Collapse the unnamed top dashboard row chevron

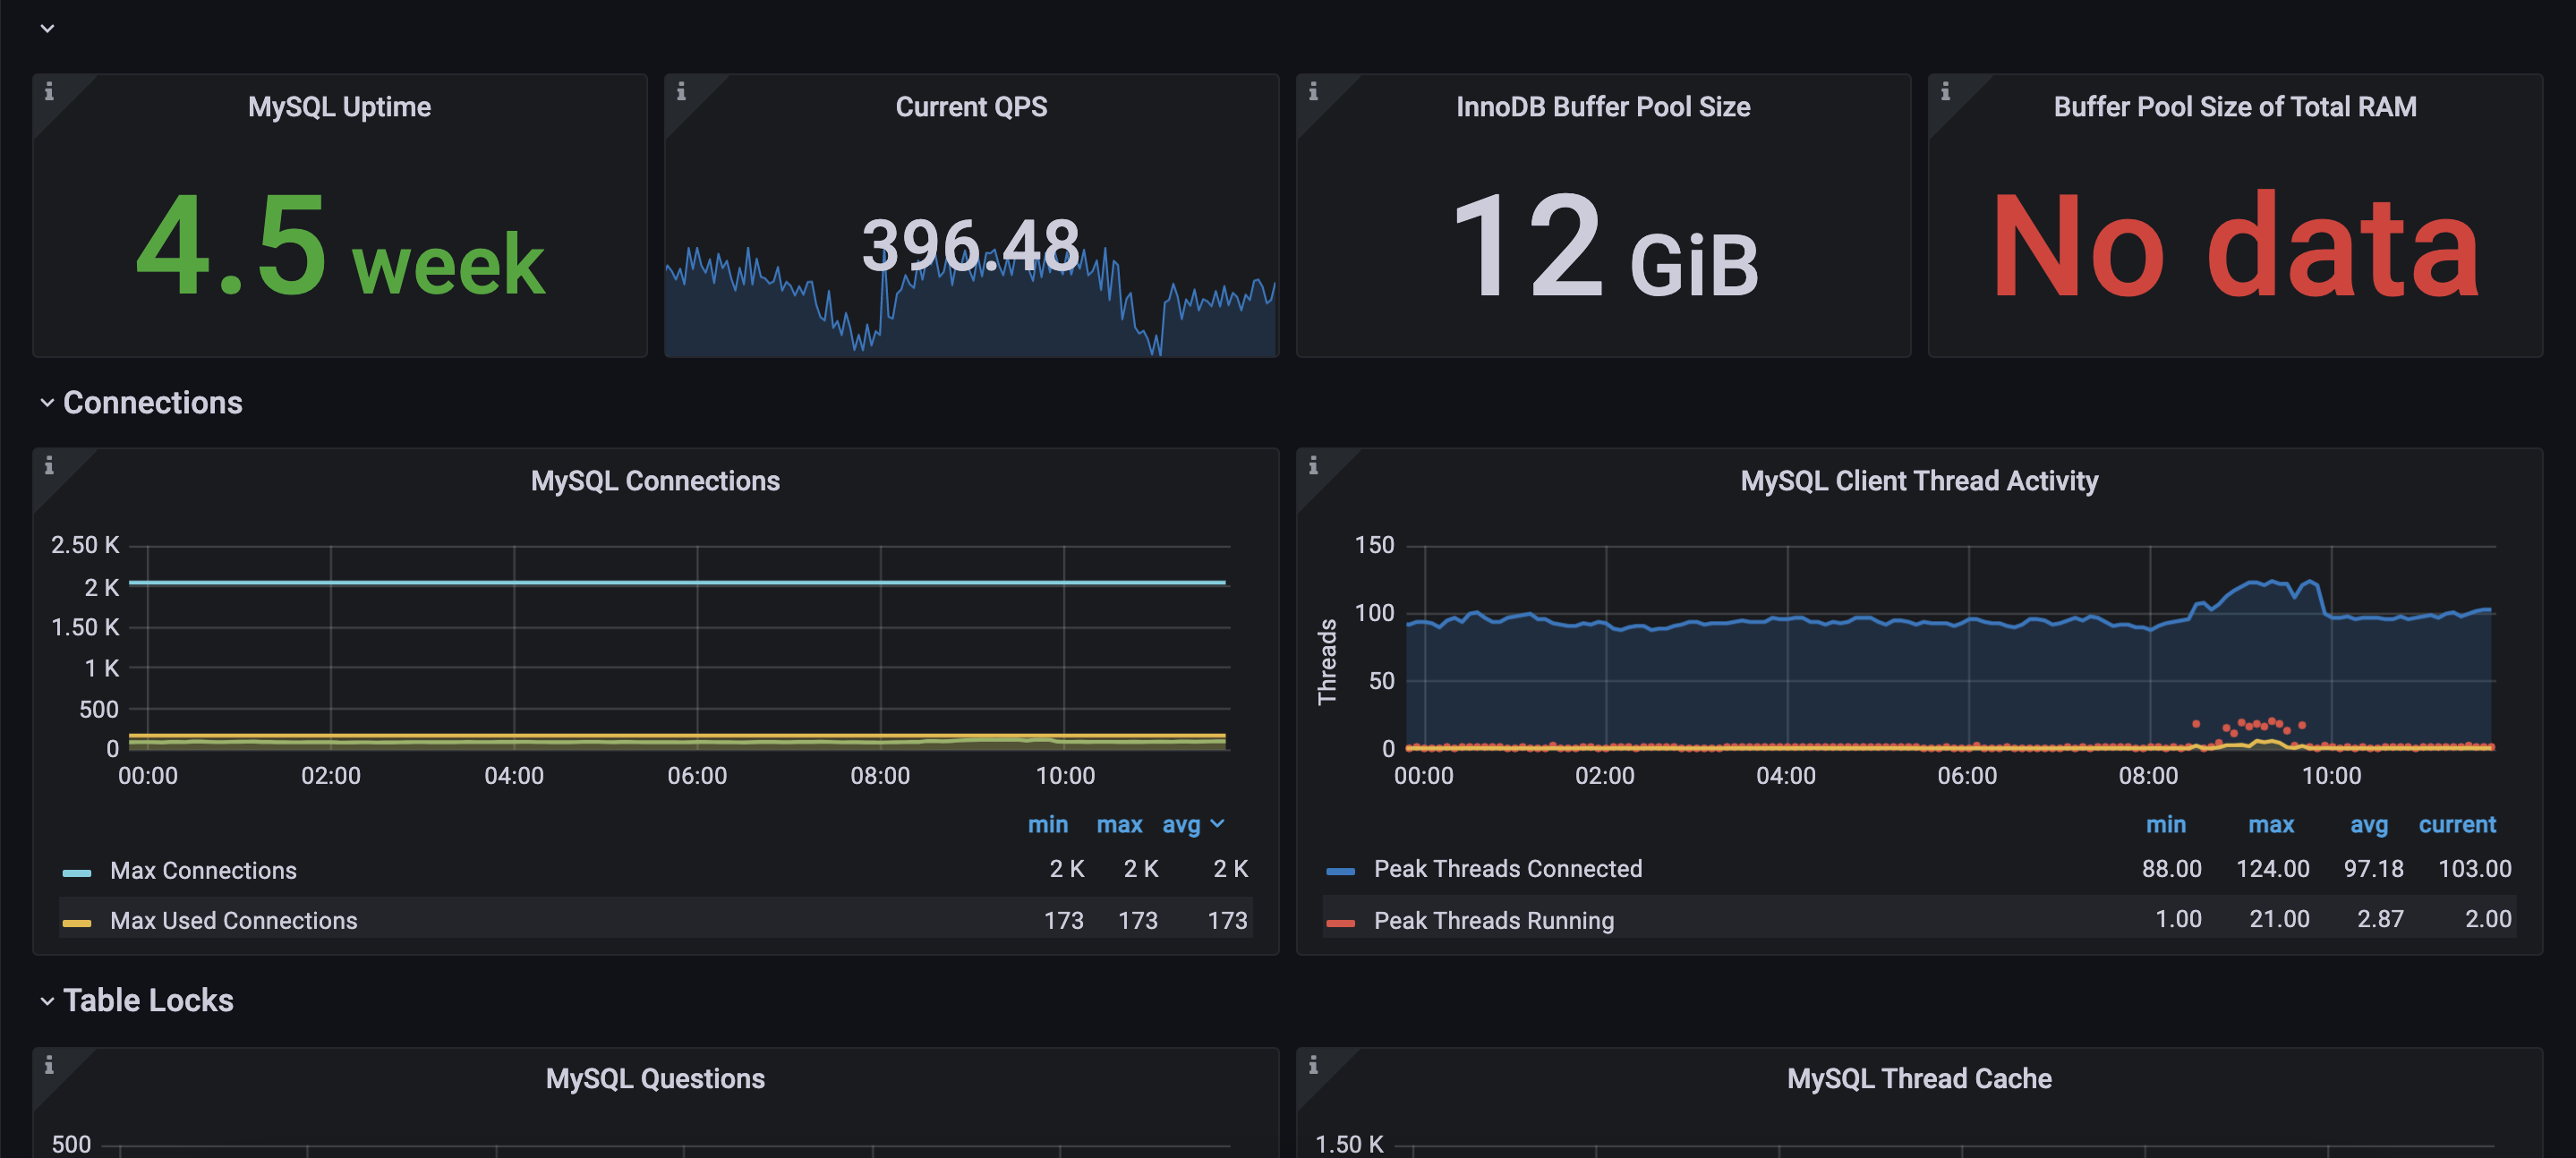click(x=47, y=28)
